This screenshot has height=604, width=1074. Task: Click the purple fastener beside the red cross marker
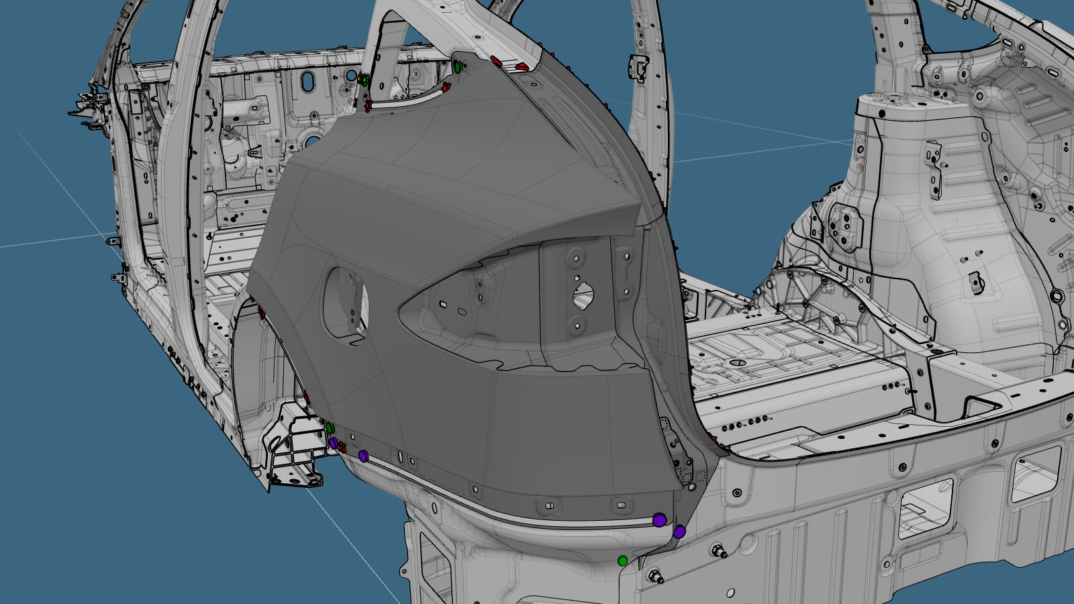333,443
